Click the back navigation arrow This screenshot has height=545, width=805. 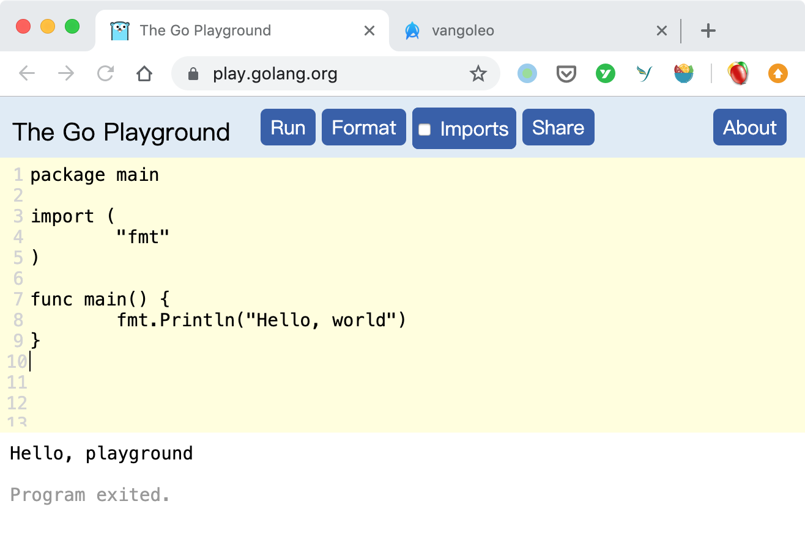click(x=27, y=73)
